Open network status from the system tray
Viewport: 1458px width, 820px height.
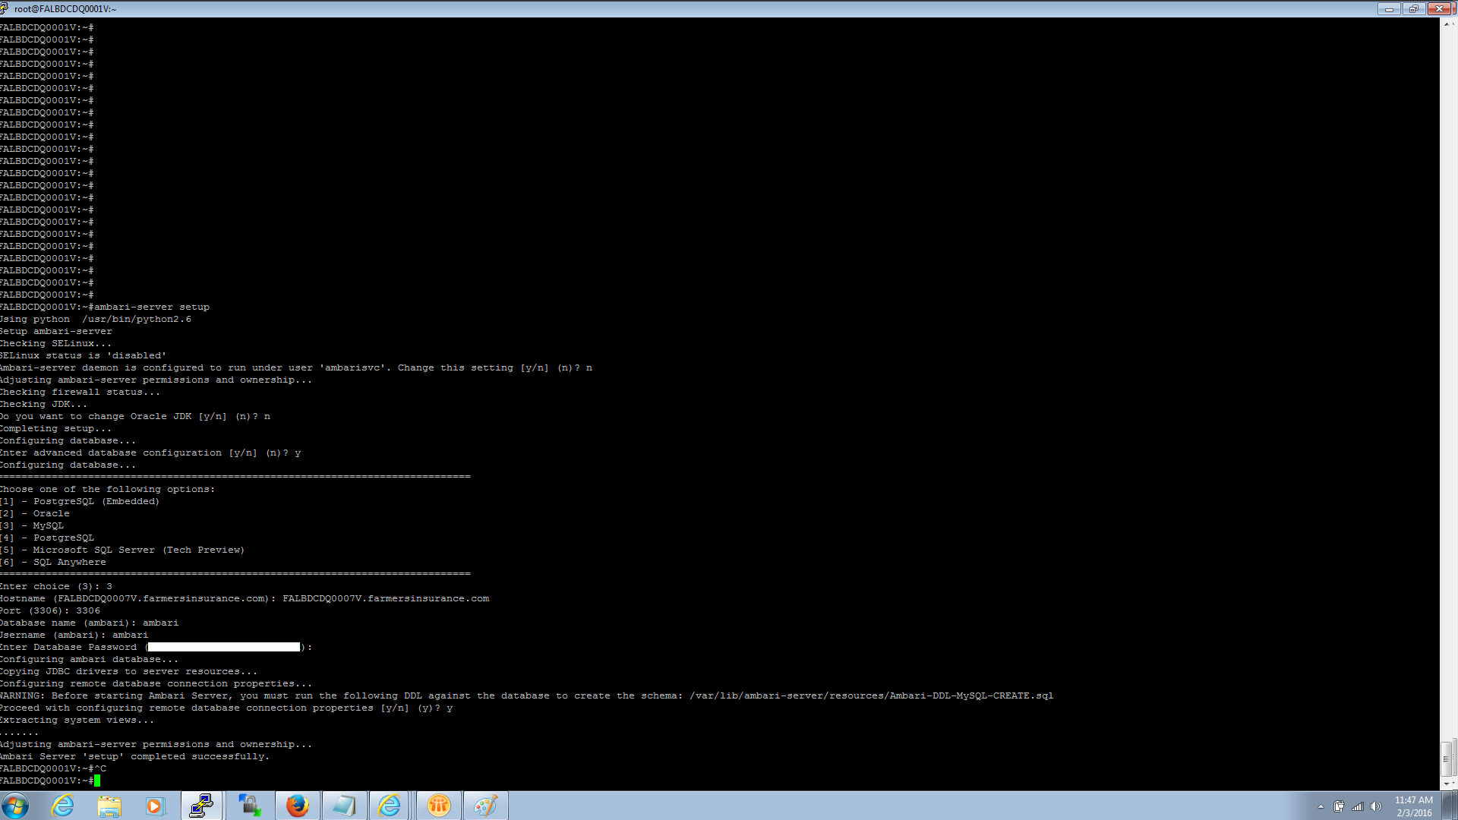pyautogui.click(x=1357, y=807)
